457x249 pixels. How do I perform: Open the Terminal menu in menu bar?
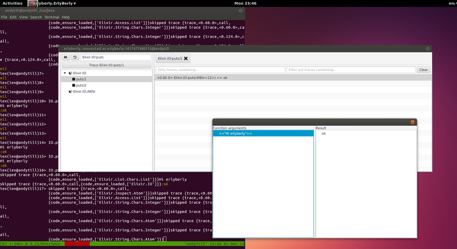[51, 17]
